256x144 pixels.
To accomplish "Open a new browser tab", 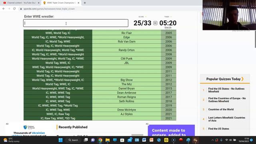I will coord(85,3).
